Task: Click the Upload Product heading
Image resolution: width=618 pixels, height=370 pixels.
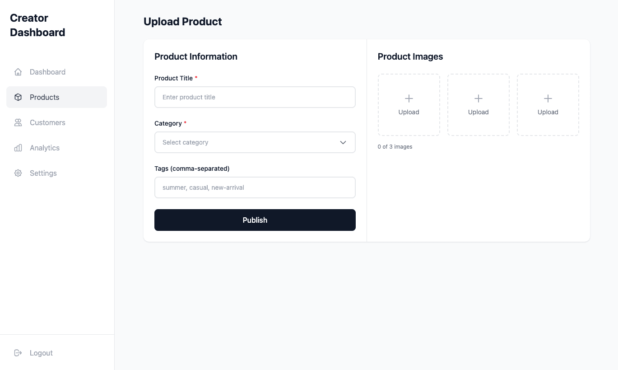Action: [x=182, y=21]
